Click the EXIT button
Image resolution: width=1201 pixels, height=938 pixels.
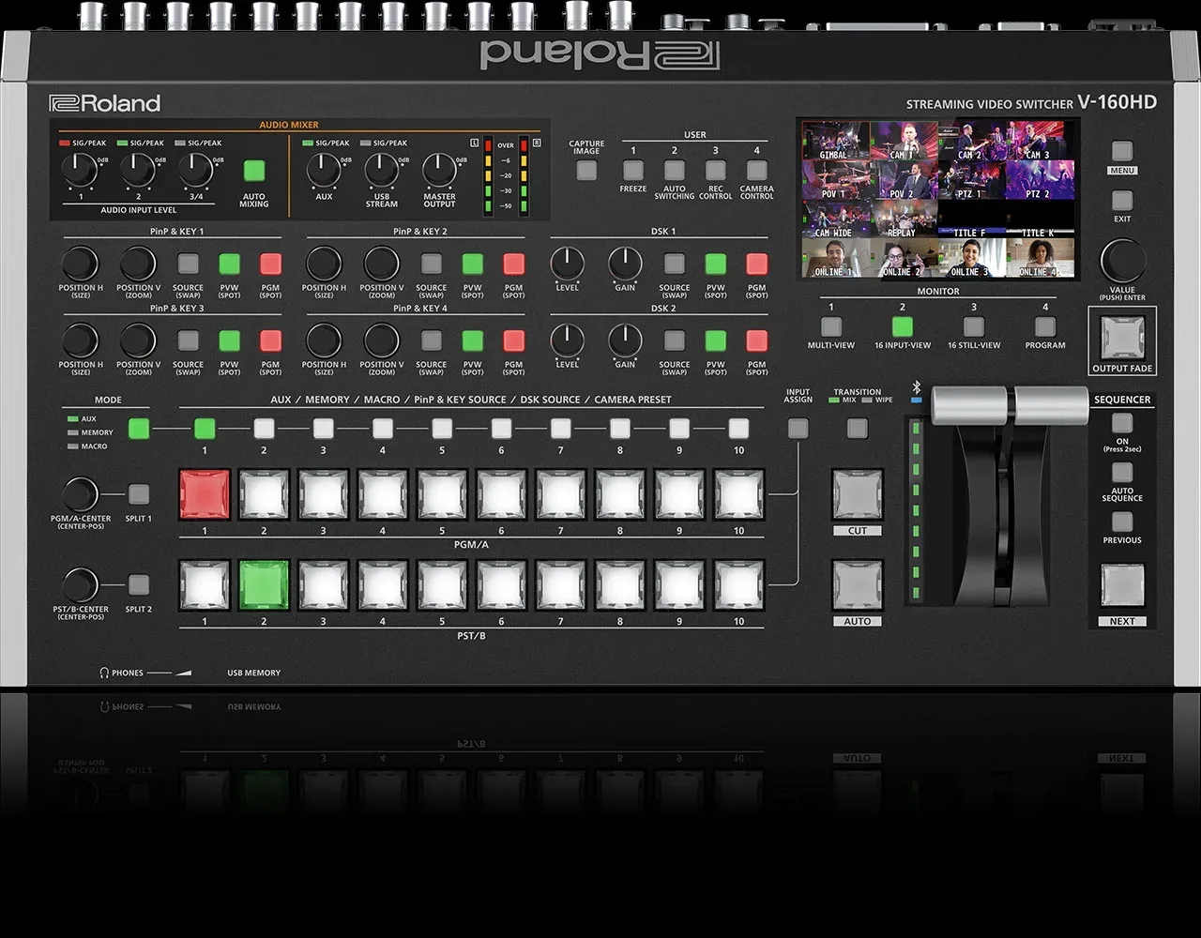point(1122,200)
